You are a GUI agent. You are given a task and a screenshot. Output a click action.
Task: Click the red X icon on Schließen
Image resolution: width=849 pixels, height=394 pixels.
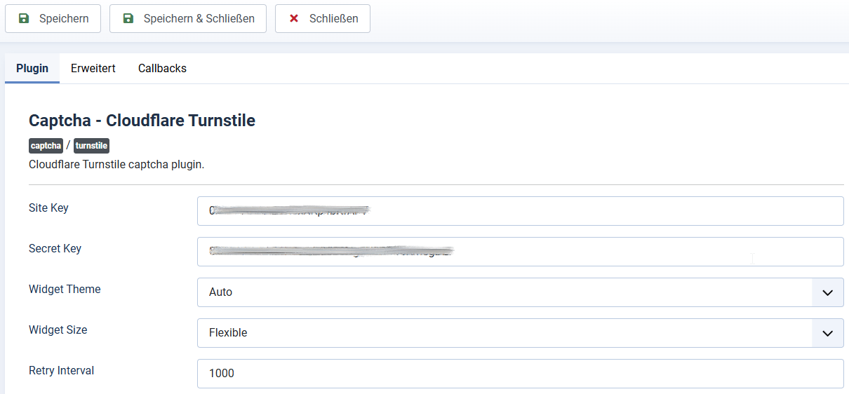click(x=294, y=18)
